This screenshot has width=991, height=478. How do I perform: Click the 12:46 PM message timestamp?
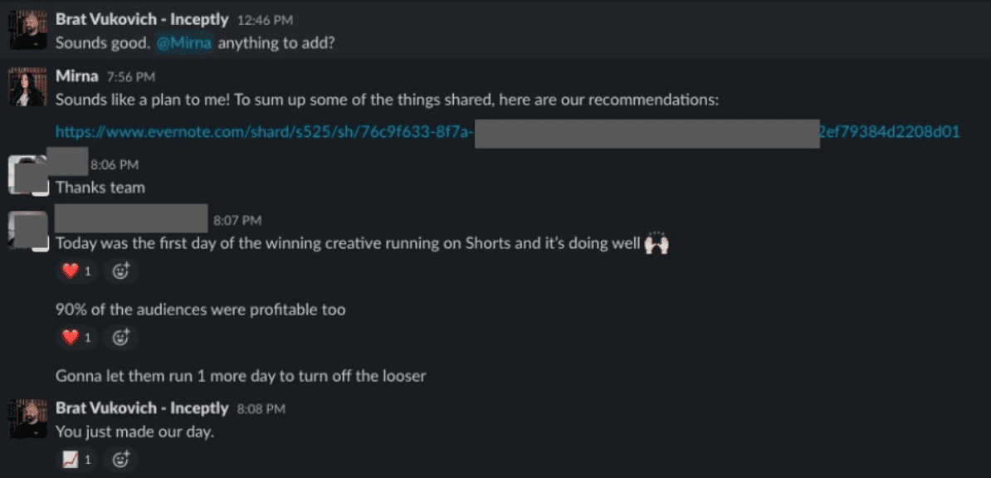point(265,19)
